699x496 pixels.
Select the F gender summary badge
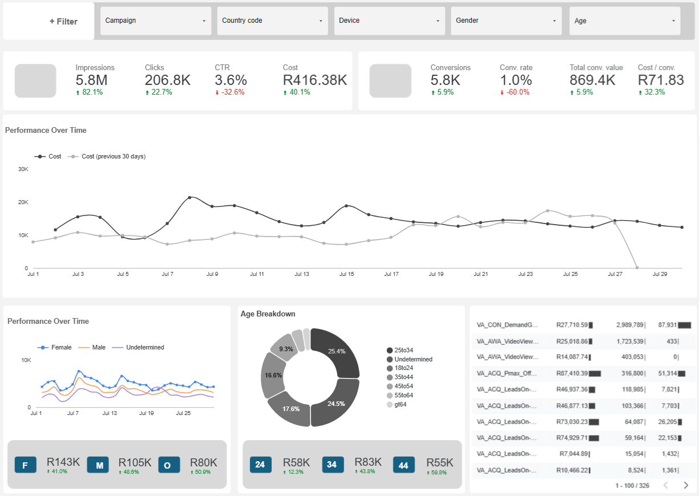tap(25, 465)
